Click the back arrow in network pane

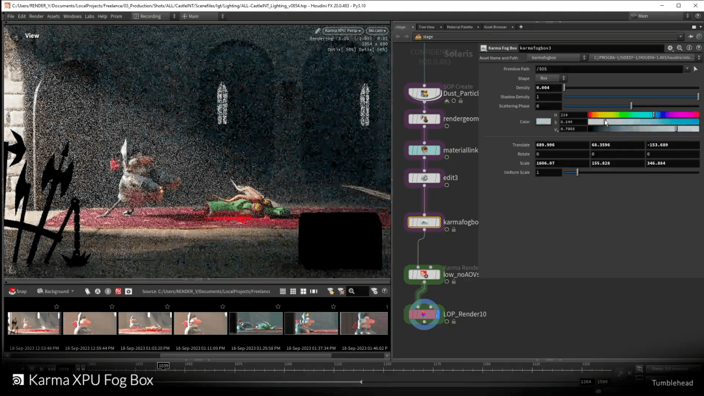click(398, 36)
